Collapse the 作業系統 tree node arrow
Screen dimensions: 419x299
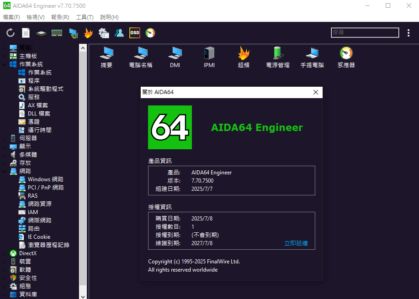click(x=4, y=64)
